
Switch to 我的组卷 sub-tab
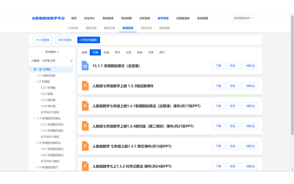(x=146, y=28)
